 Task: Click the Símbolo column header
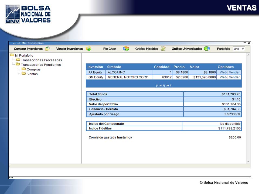[x=114, y=67]
